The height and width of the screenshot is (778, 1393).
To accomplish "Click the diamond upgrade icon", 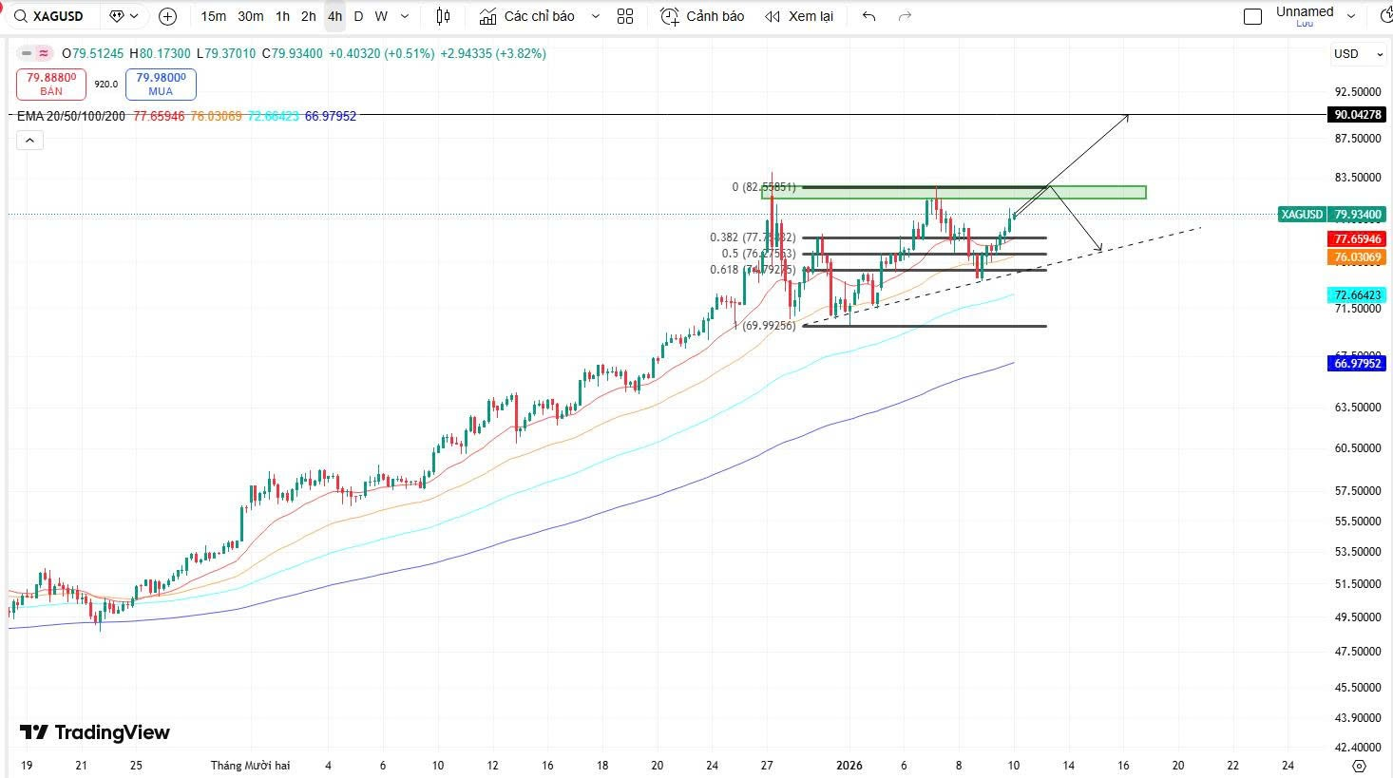I will click(117, 16).
